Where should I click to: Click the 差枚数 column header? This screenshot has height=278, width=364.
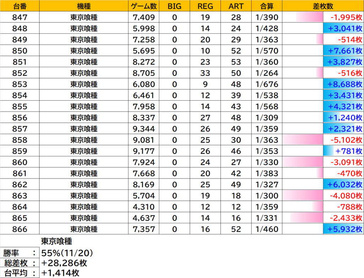point(323,6)
